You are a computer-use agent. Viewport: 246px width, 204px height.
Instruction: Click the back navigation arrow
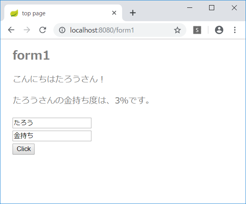[x=11, y=30]
